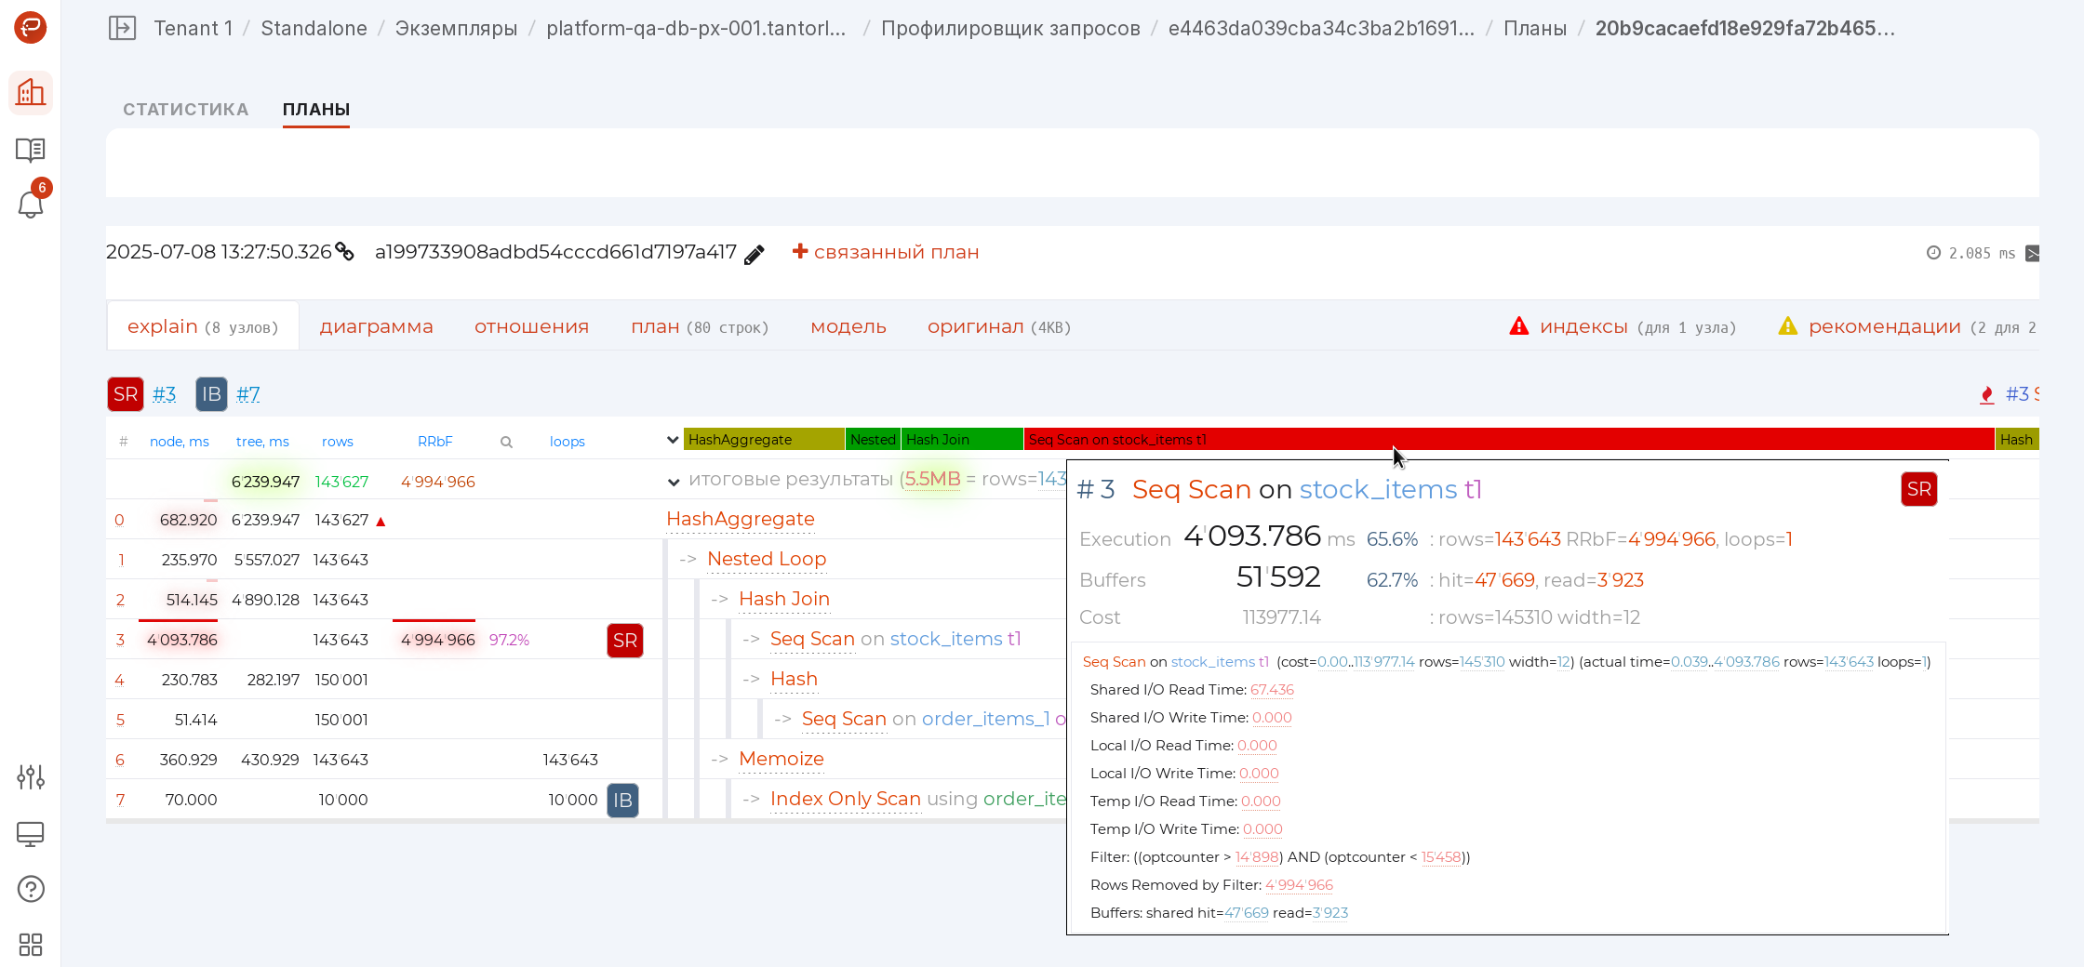Screen dimensions: 2084x967
Task: Click the pencil edit icon beside plan hash
Action: click(755, 254)
